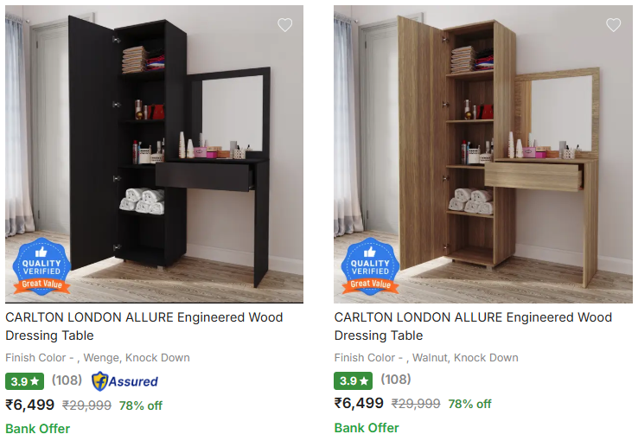
Task: Click Bank Offer under the Wenge product
Action: [x=37, y=429]
